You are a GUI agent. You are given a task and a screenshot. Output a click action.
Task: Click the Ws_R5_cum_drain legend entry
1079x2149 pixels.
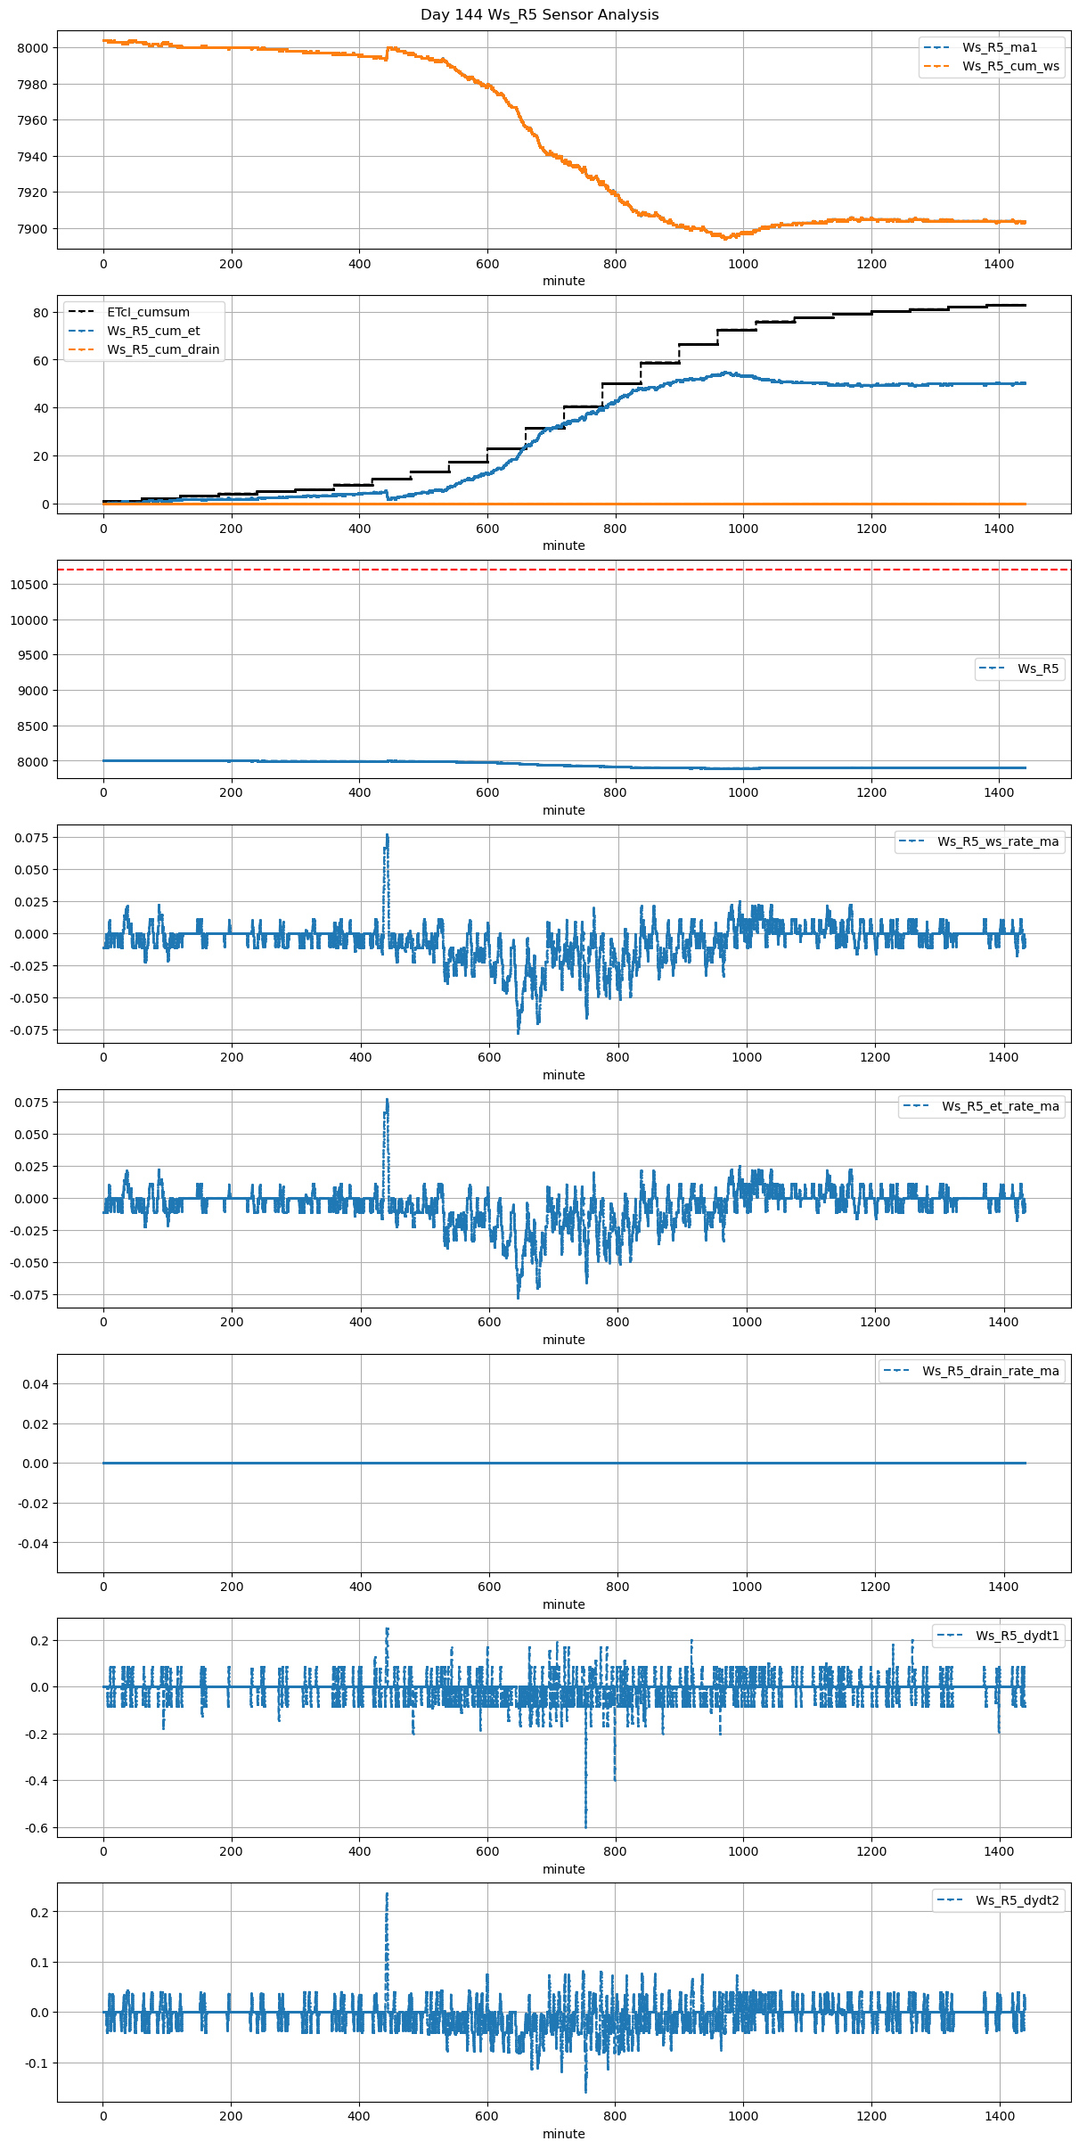163,349
